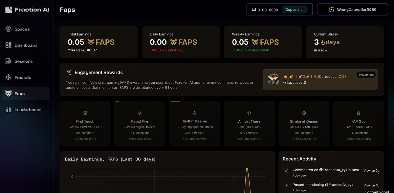The image size is (394, 193).
Task: Click the Rhythm Keeper flame icon
Action: tap(194, 113)
